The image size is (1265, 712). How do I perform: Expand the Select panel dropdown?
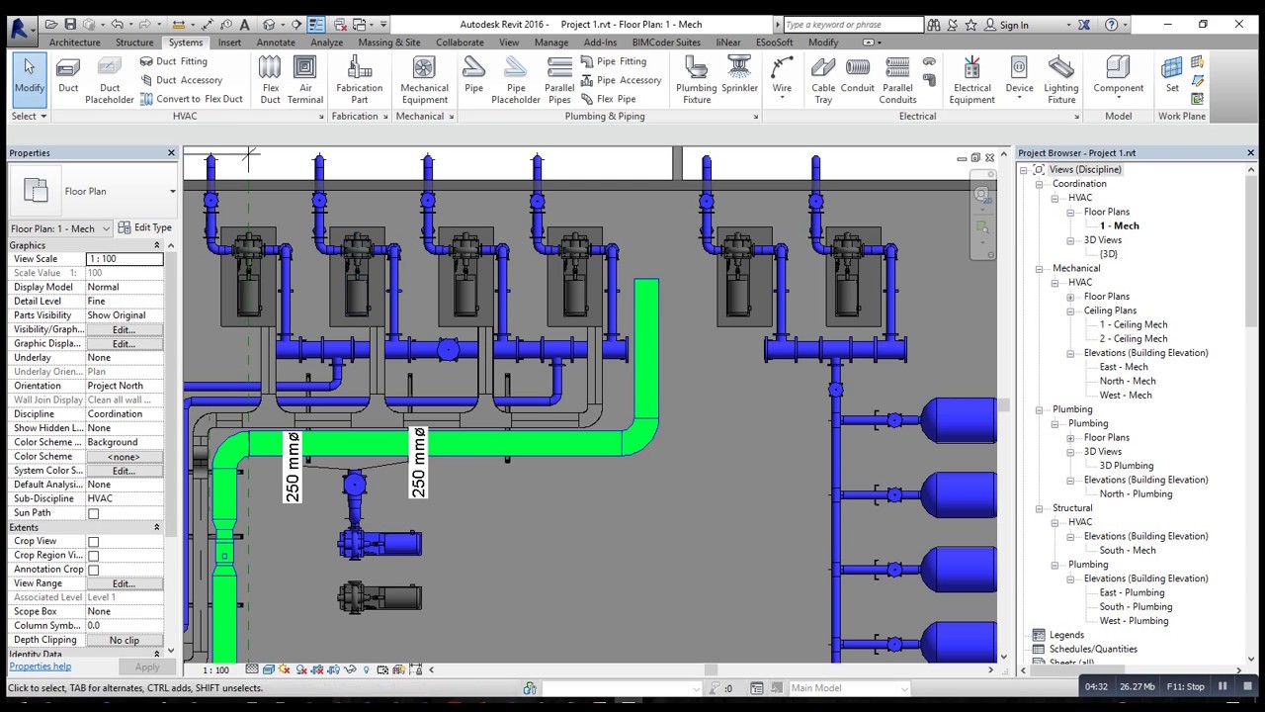[x=29, y=117]
